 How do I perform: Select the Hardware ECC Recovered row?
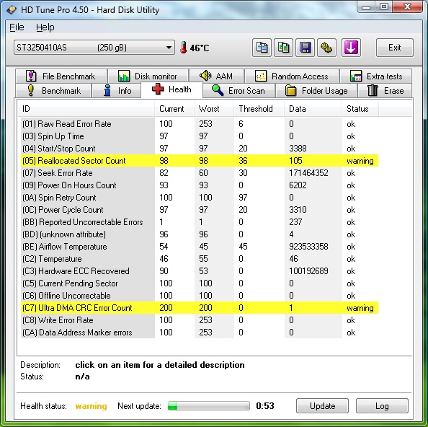tap(200, 271)
